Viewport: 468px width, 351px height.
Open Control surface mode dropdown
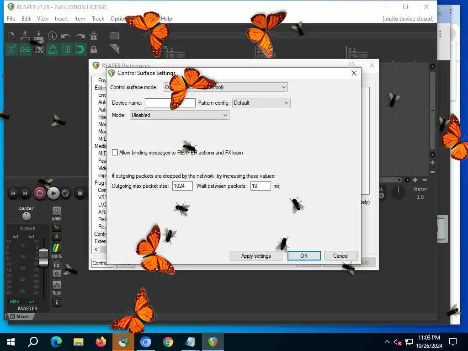pos(226,87)
